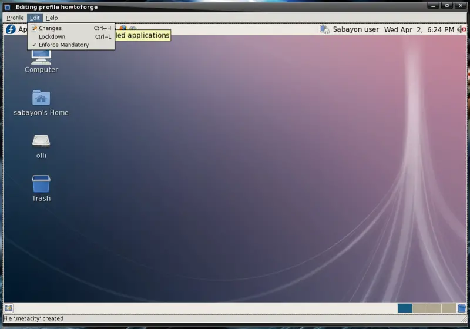Click the user switcher icon
The height and width of the screenshot is (329, 470).
click(324, 29)
